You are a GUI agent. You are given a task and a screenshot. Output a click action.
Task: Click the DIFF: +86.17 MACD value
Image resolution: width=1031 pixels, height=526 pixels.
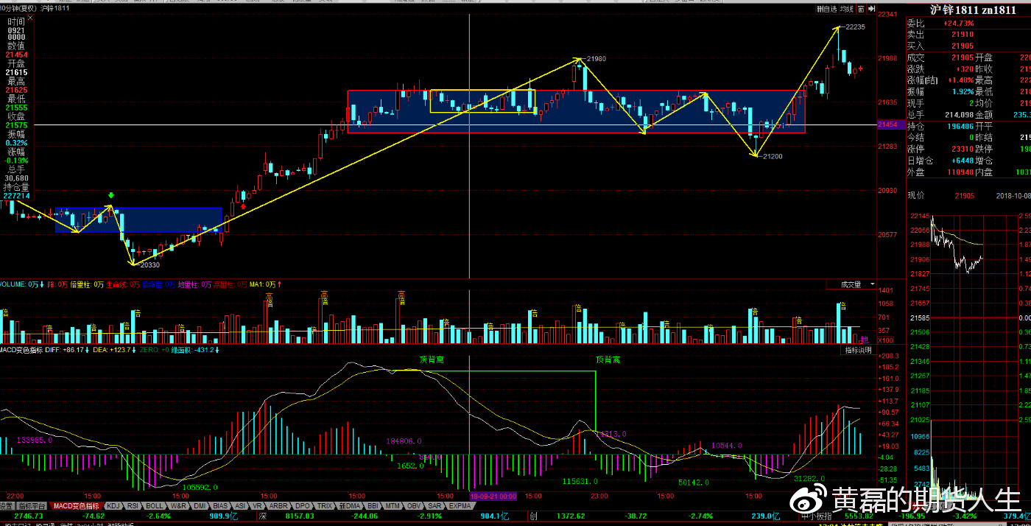coord(68,350)
